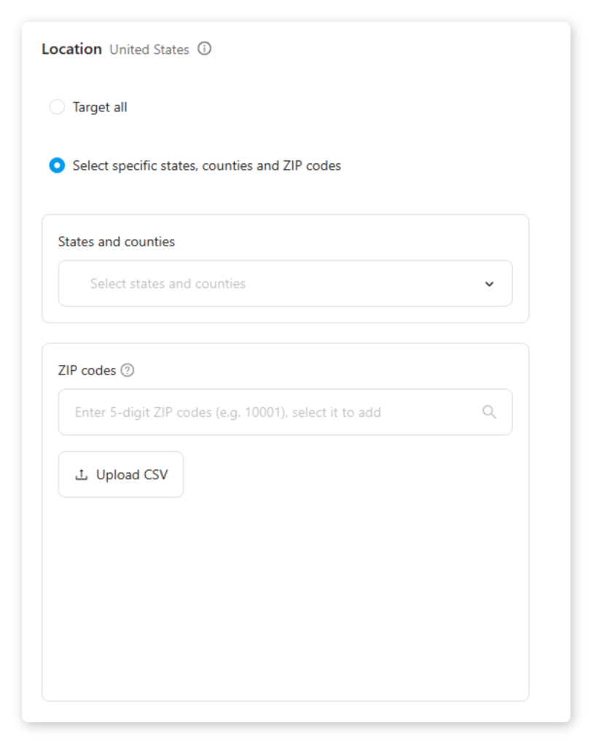Click the United States country text
The height and width of the screenshot is (746, 594).
[x=149, y=50]
